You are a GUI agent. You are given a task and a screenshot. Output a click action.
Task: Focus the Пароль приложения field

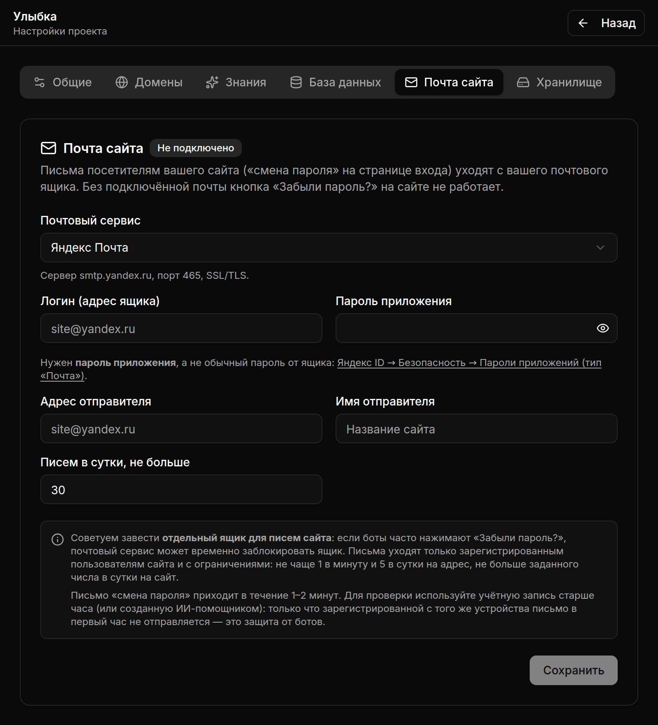477,328
